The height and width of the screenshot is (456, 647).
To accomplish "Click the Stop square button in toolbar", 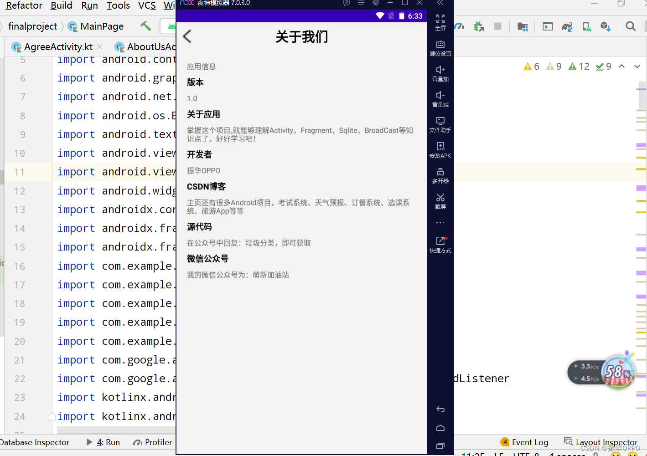I will point(498,26).
